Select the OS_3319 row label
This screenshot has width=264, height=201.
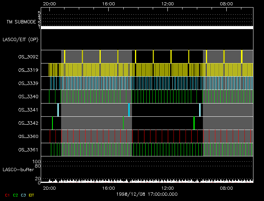click(28, 70)
